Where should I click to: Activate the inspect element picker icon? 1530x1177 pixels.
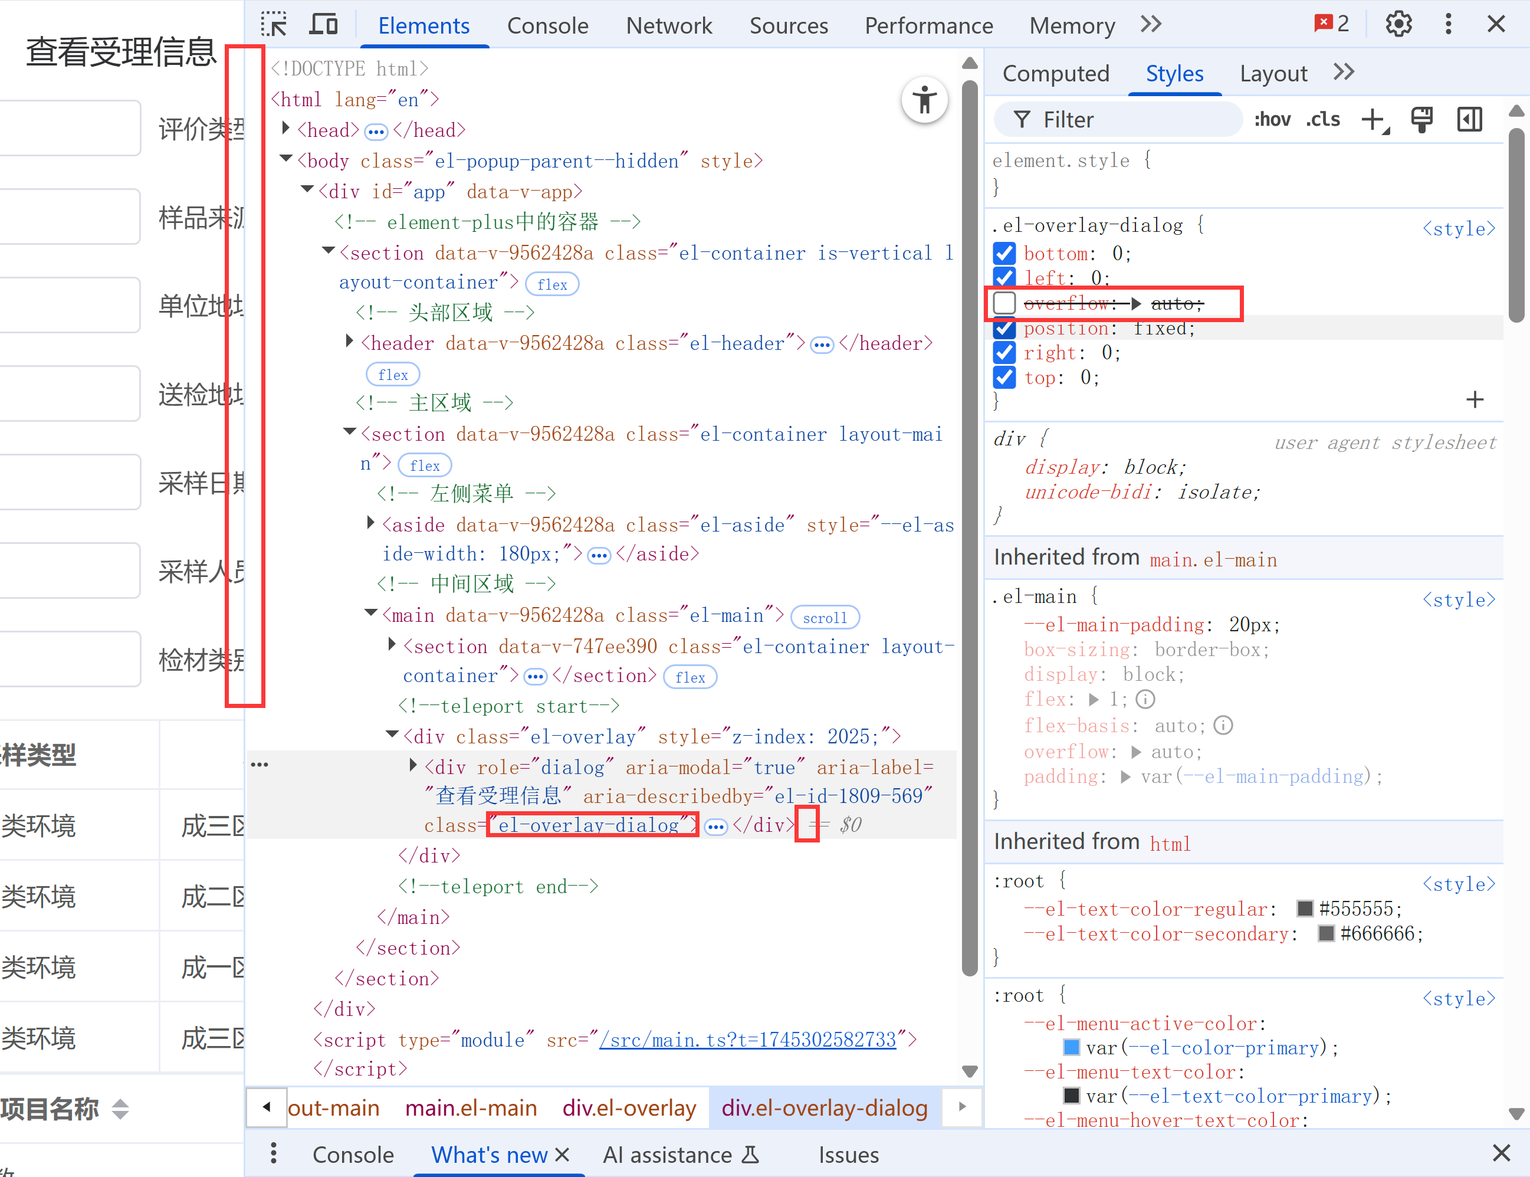274,25
